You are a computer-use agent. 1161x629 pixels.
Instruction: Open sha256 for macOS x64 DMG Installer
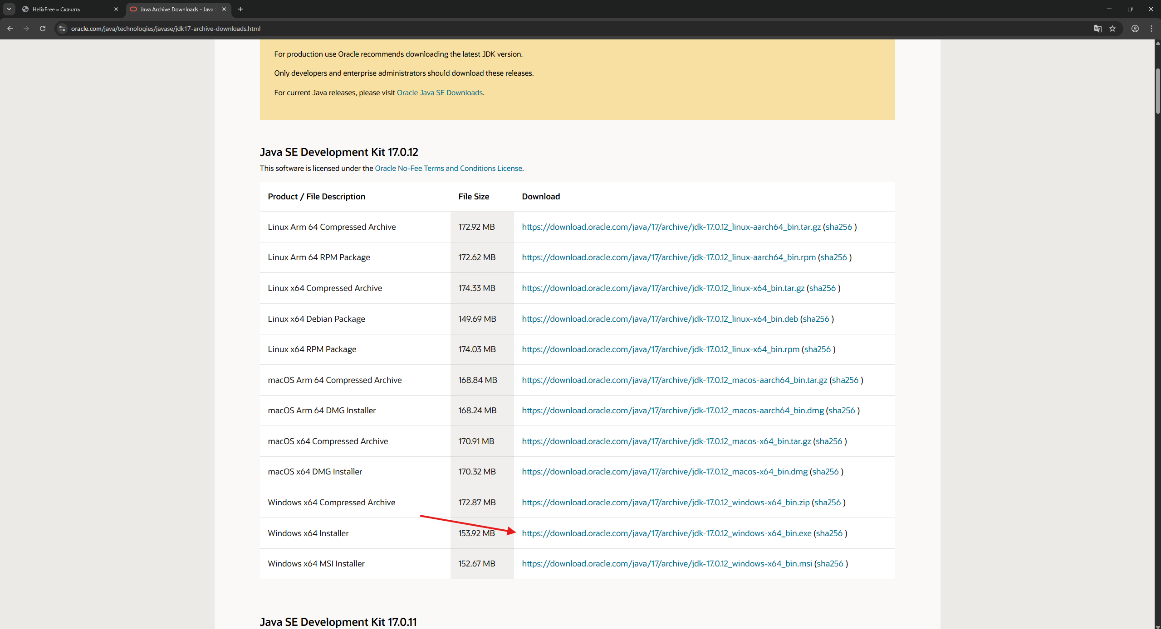click(825, 472)
